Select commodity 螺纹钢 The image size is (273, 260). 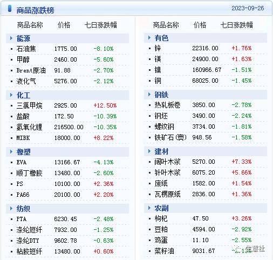point(164,126)
